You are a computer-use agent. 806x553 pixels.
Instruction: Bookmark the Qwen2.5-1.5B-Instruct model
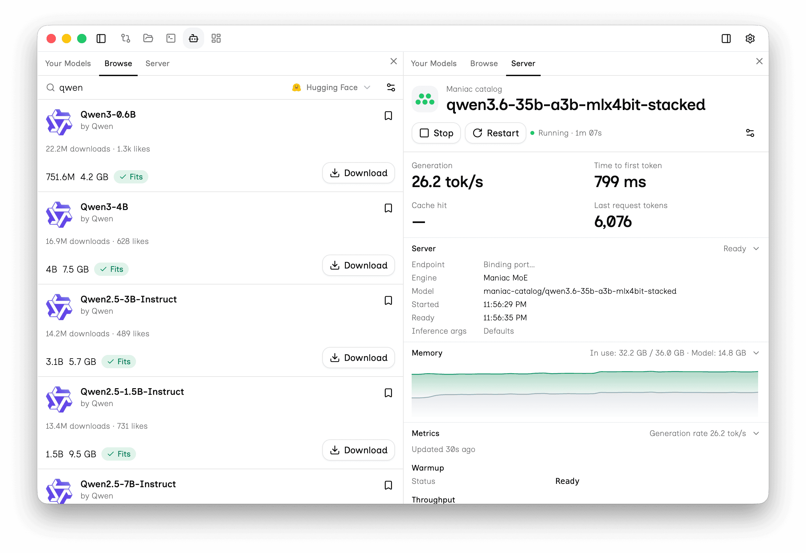388,393
